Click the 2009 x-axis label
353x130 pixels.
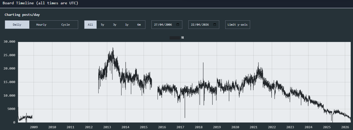pyautogui.click(x=34, y=127)
